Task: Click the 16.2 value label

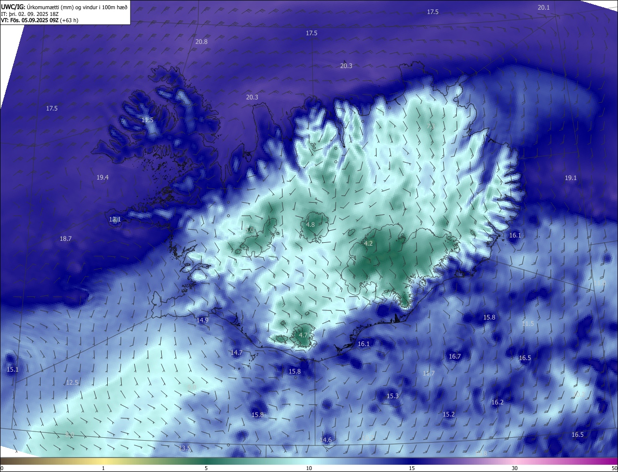Action: click(497, 403)
